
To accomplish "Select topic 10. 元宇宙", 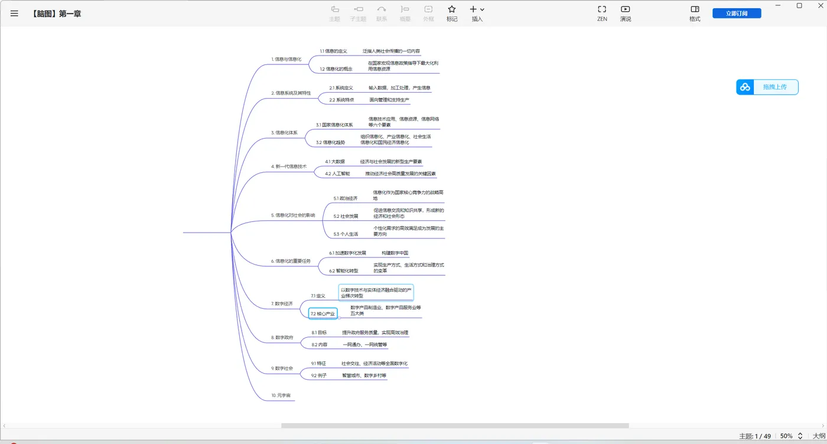I will (x=281, y=395).
